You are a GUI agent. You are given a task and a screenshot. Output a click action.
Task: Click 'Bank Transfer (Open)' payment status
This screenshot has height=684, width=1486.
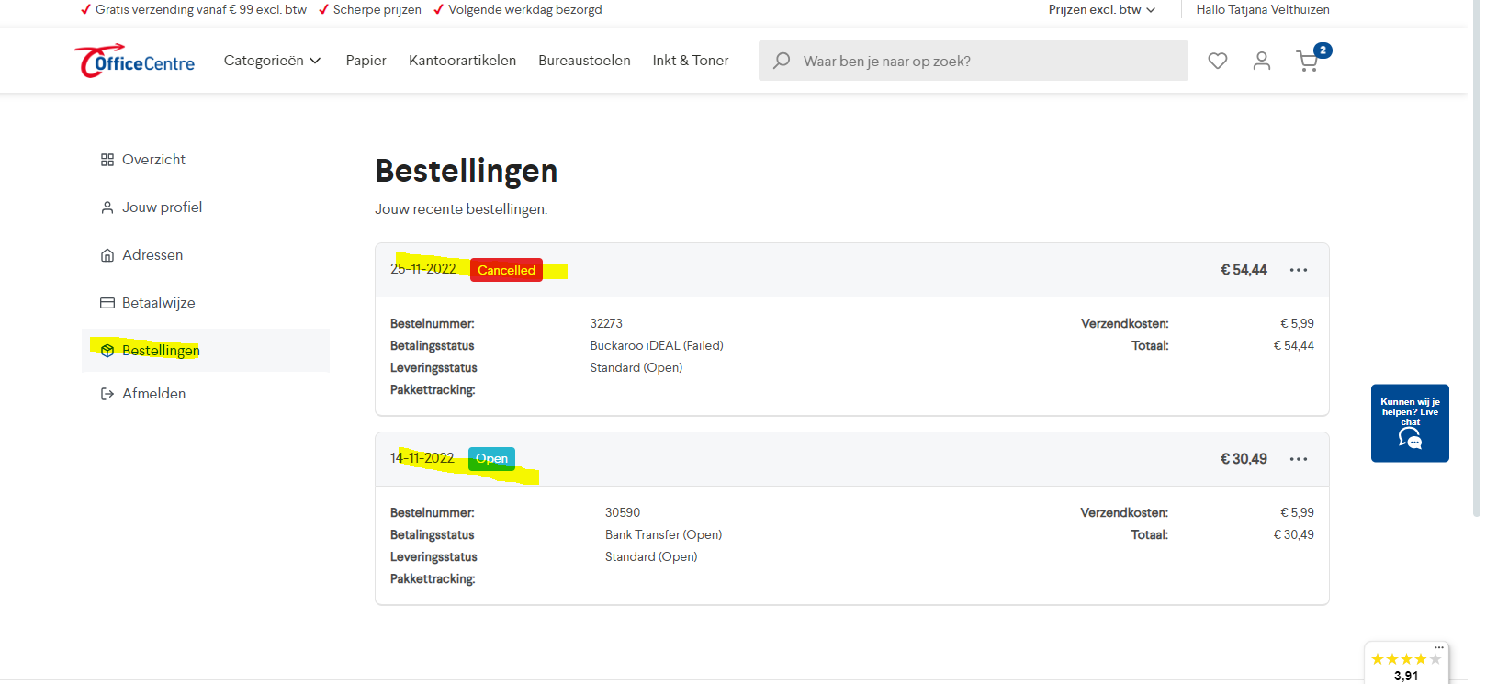pos(663,534)
